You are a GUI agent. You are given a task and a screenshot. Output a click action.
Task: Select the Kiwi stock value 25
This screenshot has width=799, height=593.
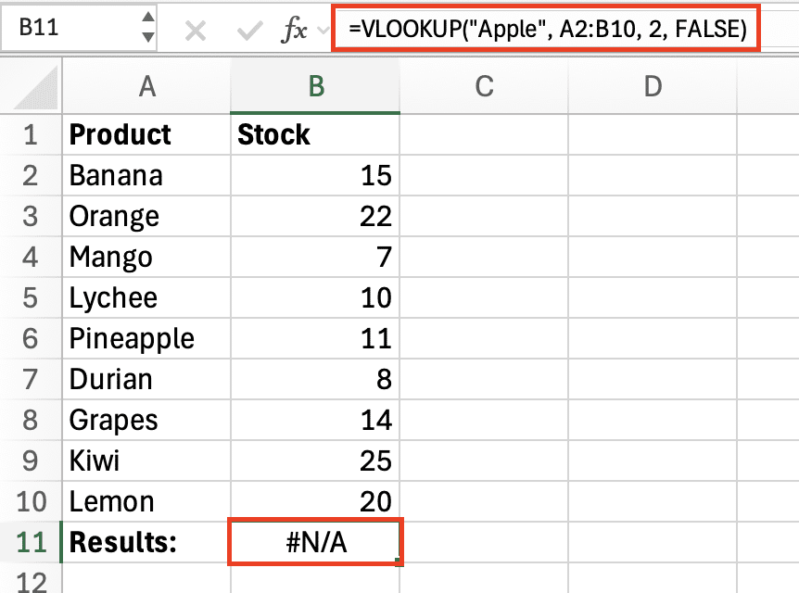[x=315, y=461]
